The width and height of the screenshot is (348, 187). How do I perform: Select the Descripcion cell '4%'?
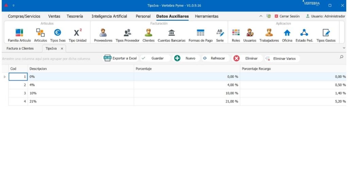click(x=81, y=85)
